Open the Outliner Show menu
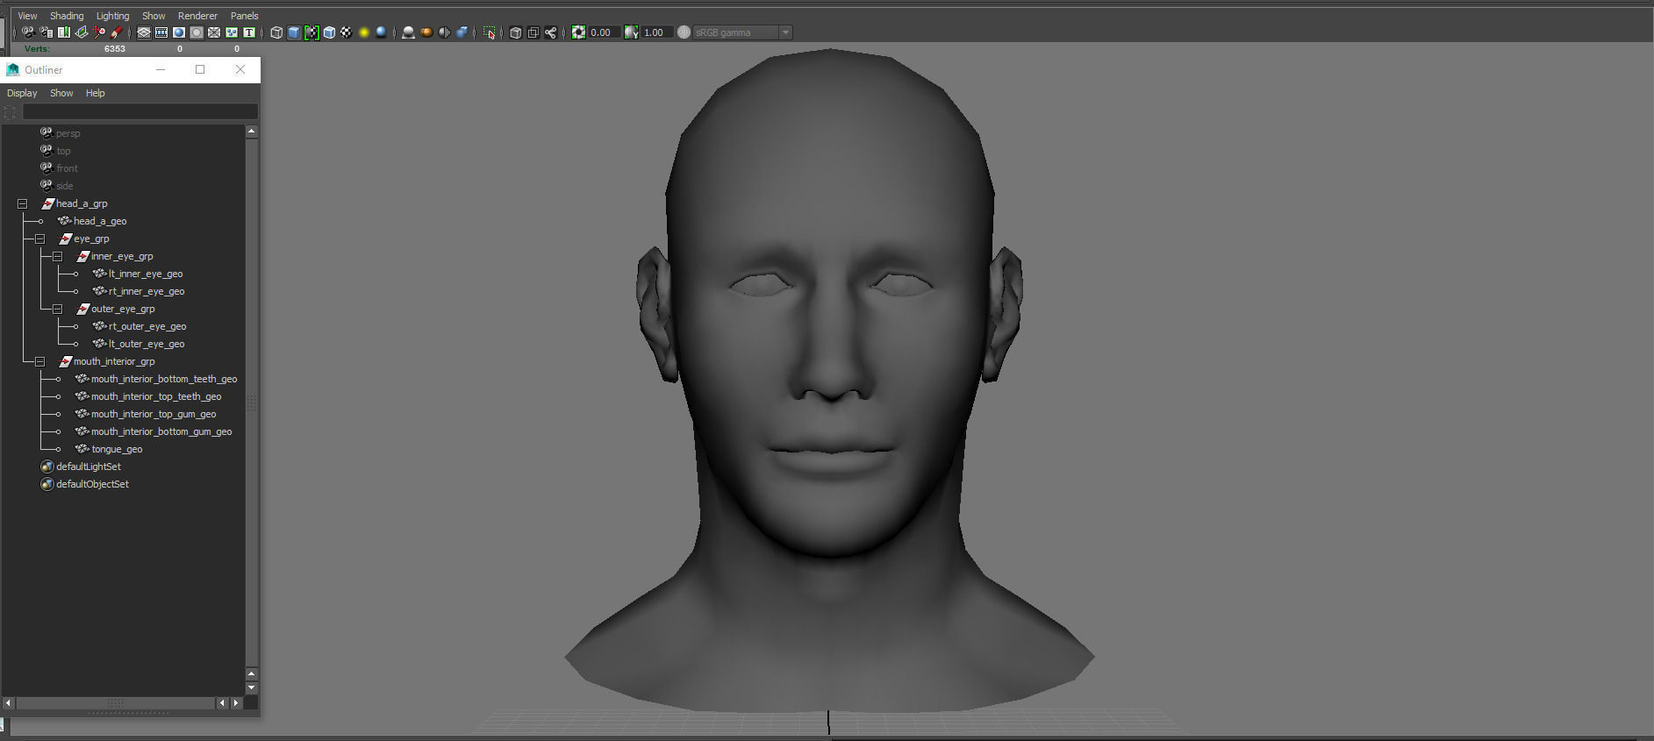Screen dimensions: 1654x741 pyautogui.click(x=61, y=93)
